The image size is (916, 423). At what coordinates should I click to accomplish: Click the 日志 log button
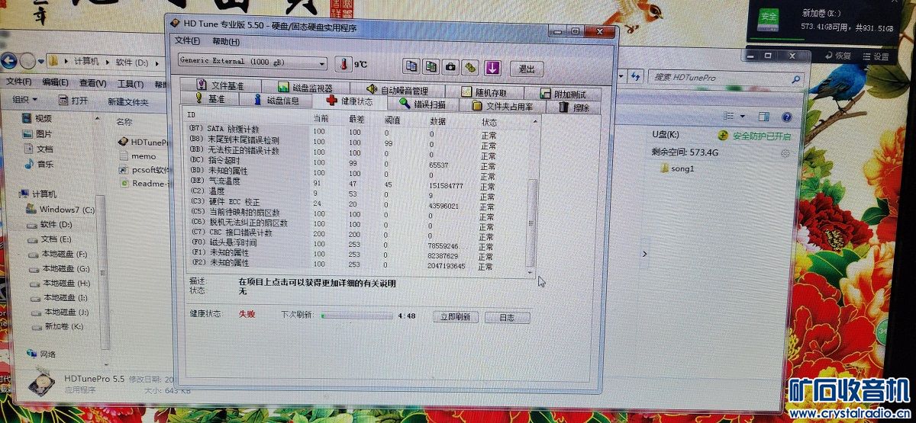pyautogui.click(x=507, y=317)
